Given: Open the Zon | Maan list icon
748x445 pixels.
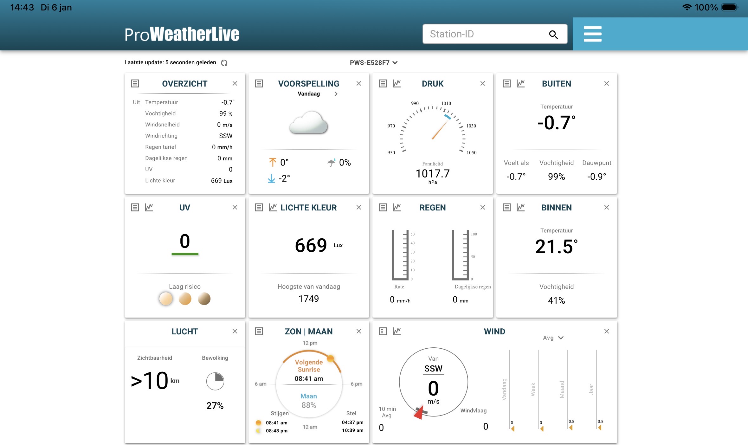Looking at the screenshot, I should [259, 331].
